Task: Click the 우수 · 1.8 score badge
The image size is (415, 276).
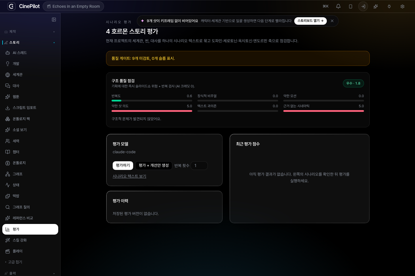Action: point(353,83)
